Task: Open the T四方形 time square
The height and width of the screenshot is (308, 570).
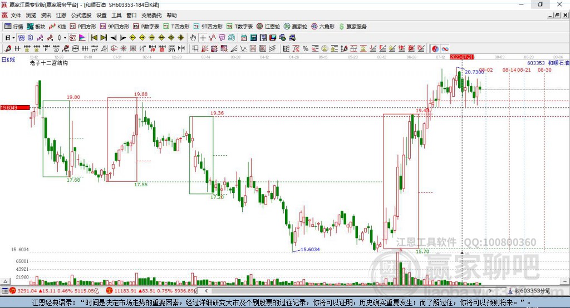Action: tap(176, 27)
